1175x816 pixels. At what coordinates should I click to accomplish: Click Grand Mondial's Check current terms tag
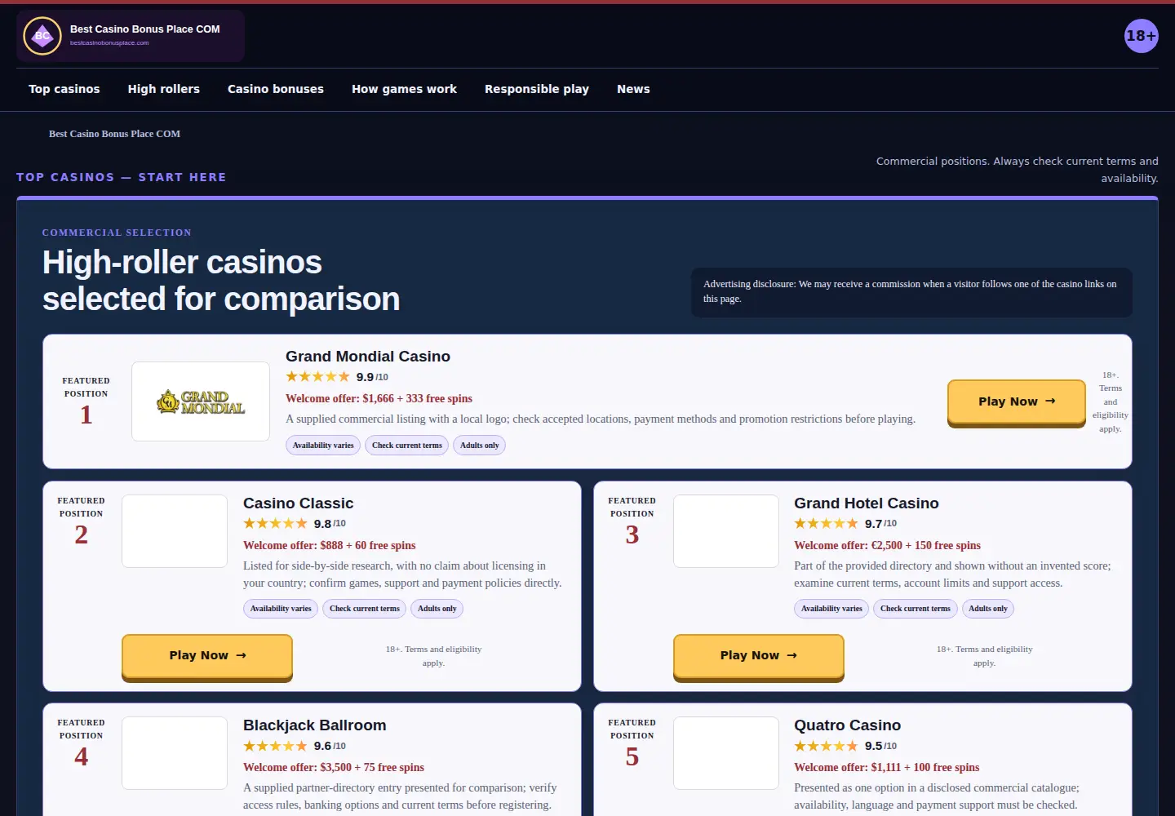(x=407, y=446)
